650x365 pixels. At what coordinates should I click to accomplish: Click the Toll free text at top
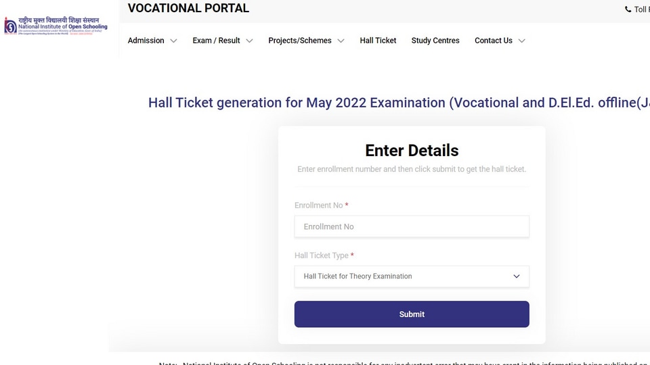[x=642, y=9]
